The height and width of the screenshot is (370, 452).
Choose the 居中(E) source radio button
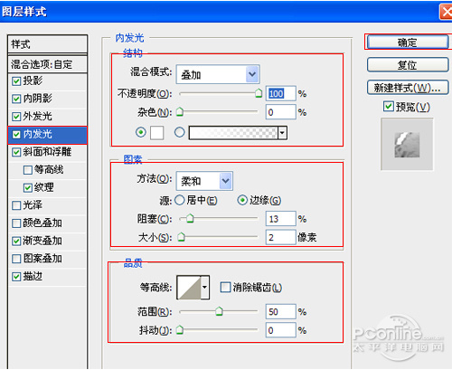(180, 200)
